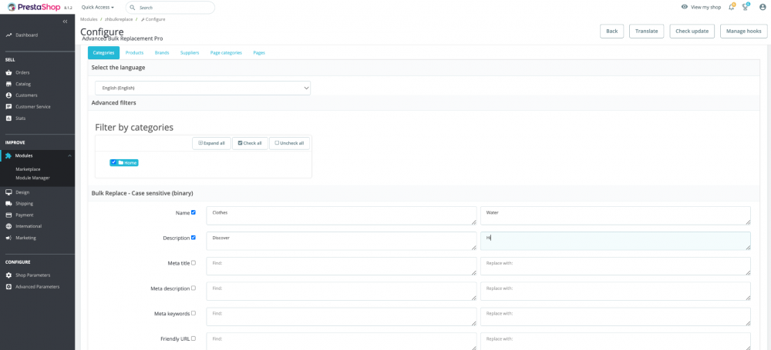Click the Design monitor icon

point(8,192)
